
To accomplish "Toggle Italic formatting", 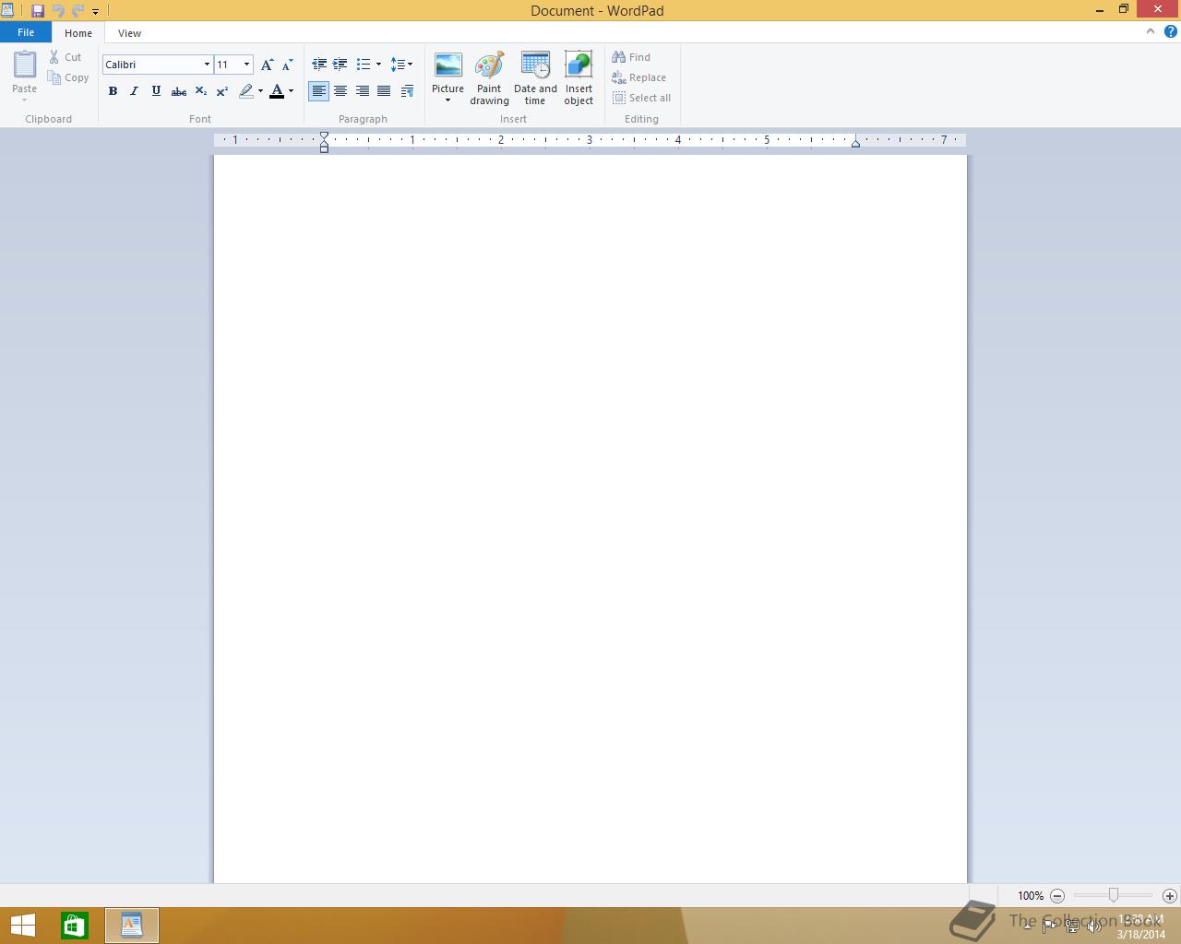I will [x=135, y=91].
